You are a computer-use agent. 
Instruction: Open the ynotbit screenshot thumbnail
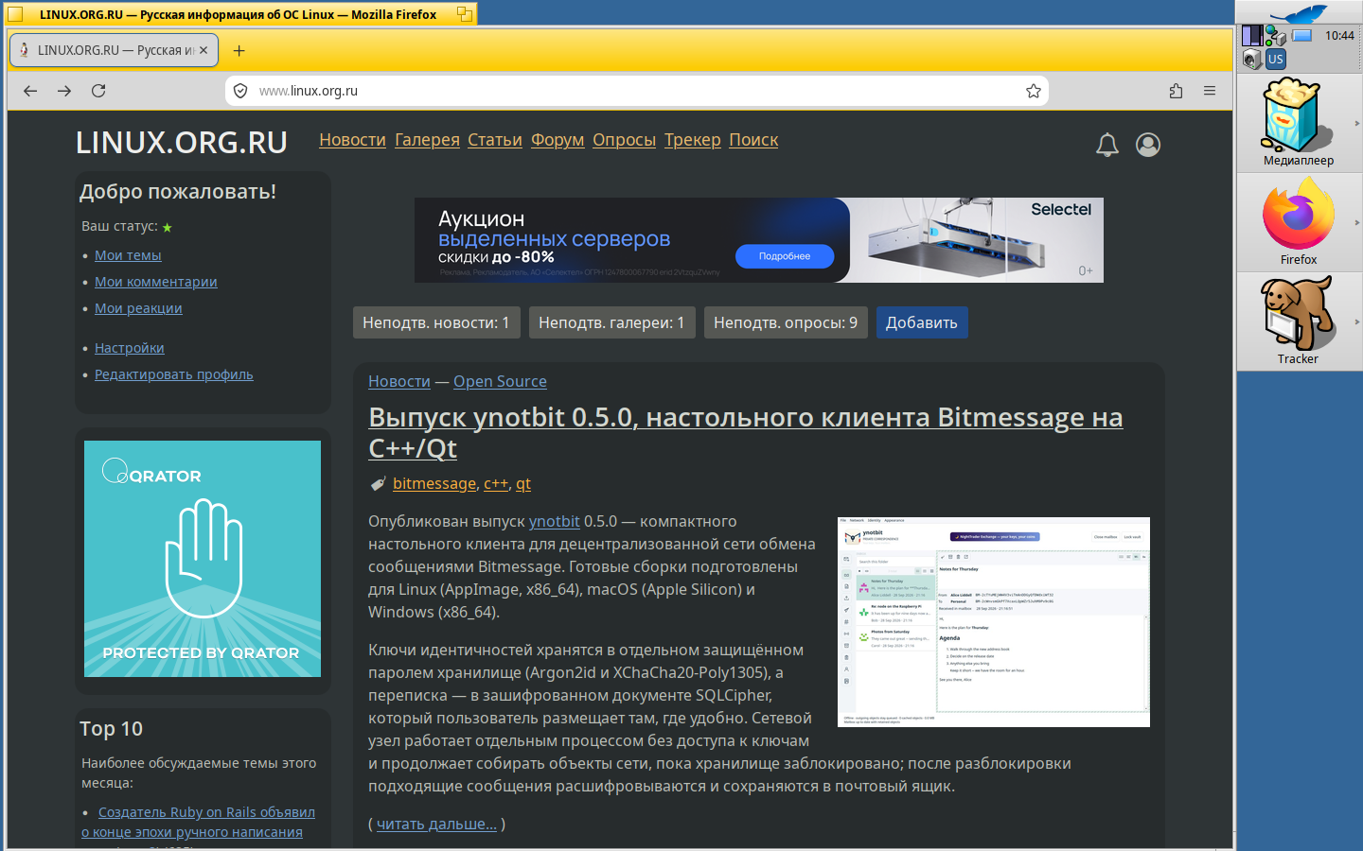[x=994, y=622]
